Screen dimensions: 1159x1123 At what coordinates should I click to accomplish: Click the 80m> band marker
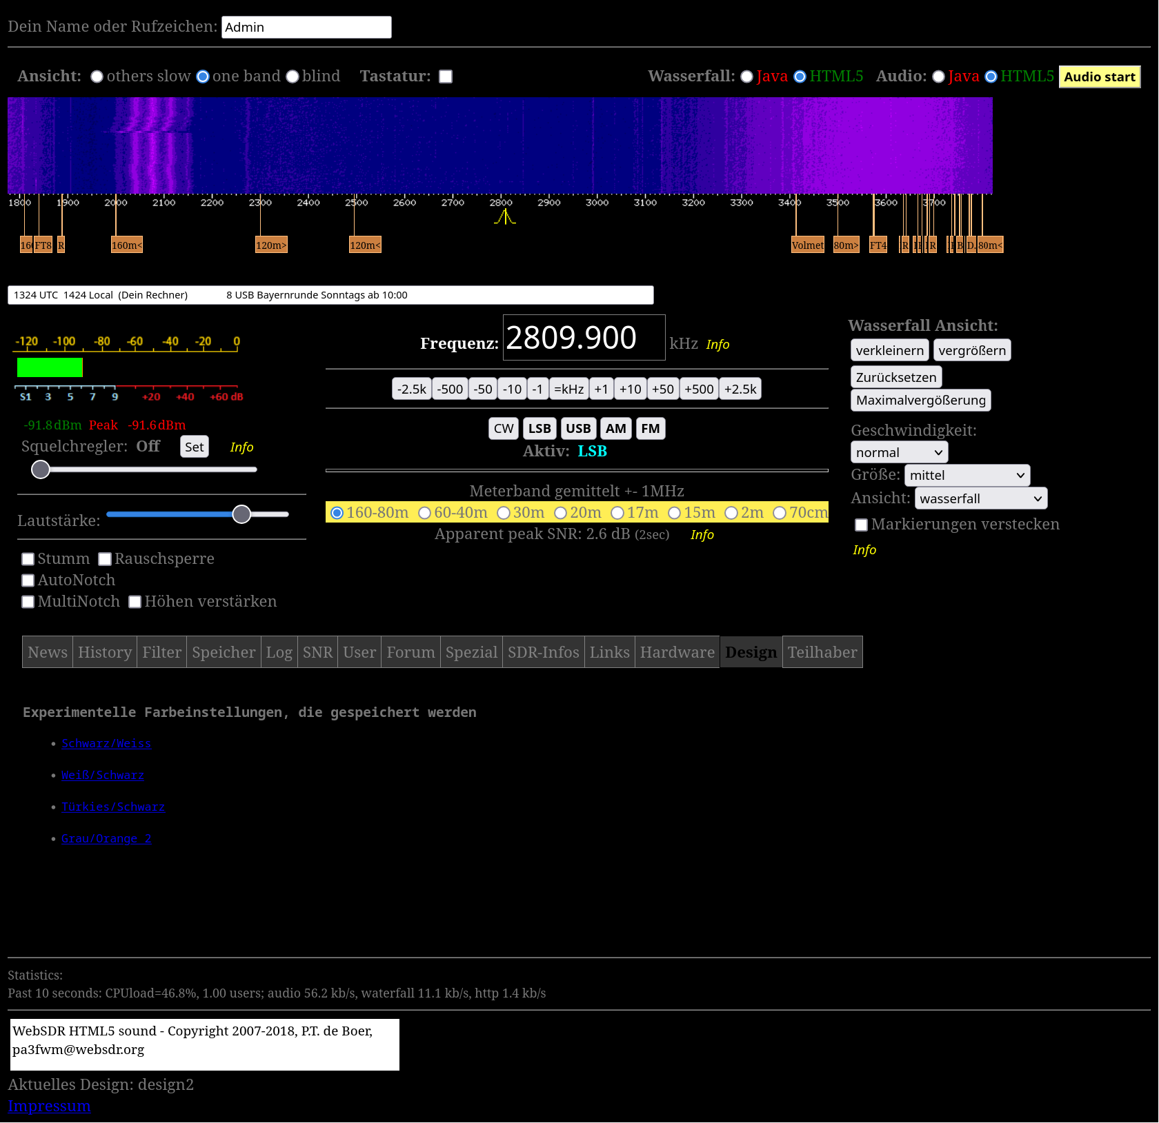point(846,245)
